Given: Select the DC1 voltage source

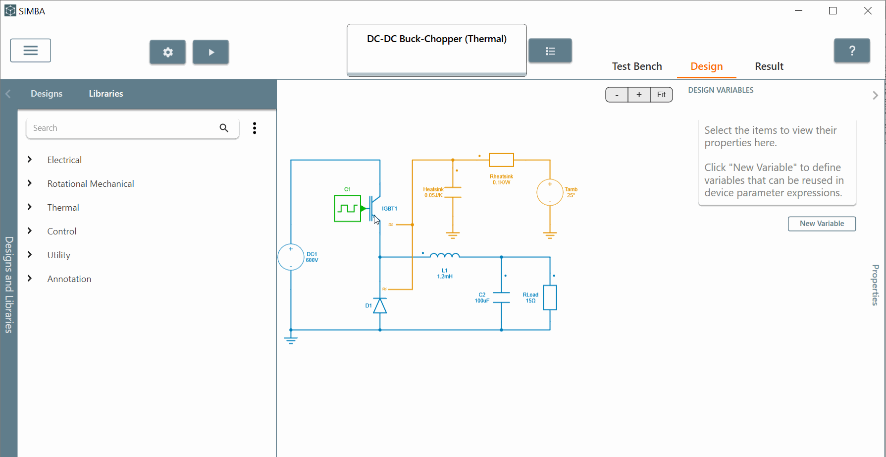Looking at the screenshot, I should click(291, 257).
